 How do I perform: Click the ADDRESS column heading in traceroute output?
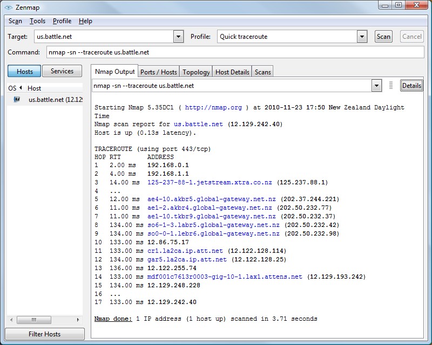coord(160,157)
